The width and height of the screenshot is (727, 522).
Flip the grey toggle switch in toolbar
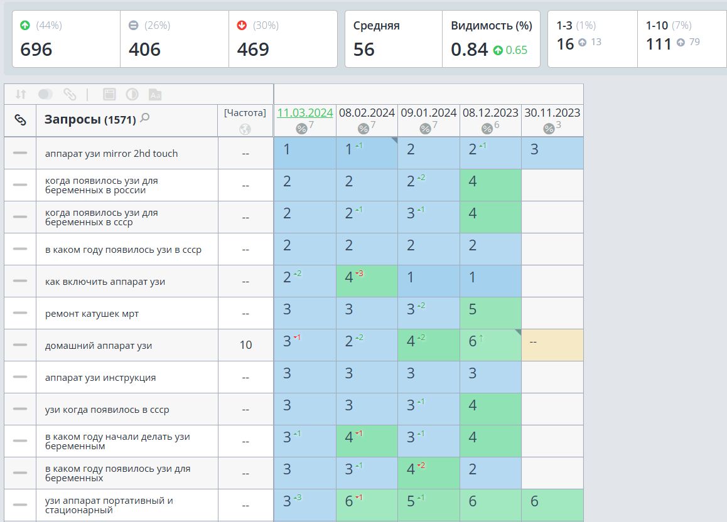coord(45,95)
